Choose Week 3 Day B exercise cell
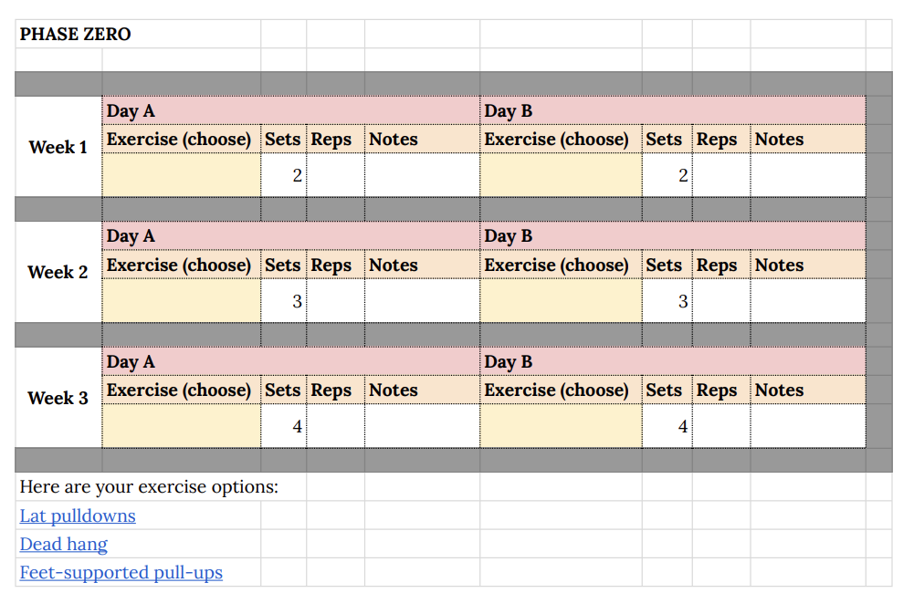Screen dimensions: 914x614 pos(561,426)
